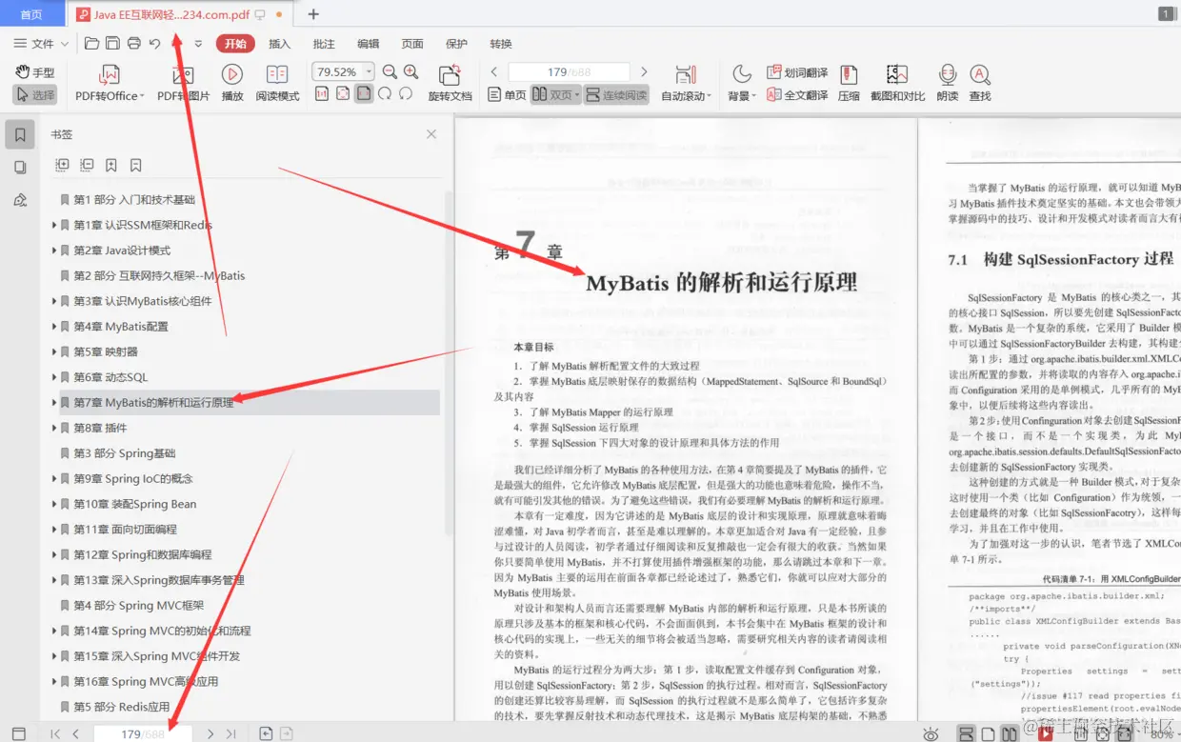Switch to 转换 ribbon tab

pyautogui.click(x=501, y=44)
